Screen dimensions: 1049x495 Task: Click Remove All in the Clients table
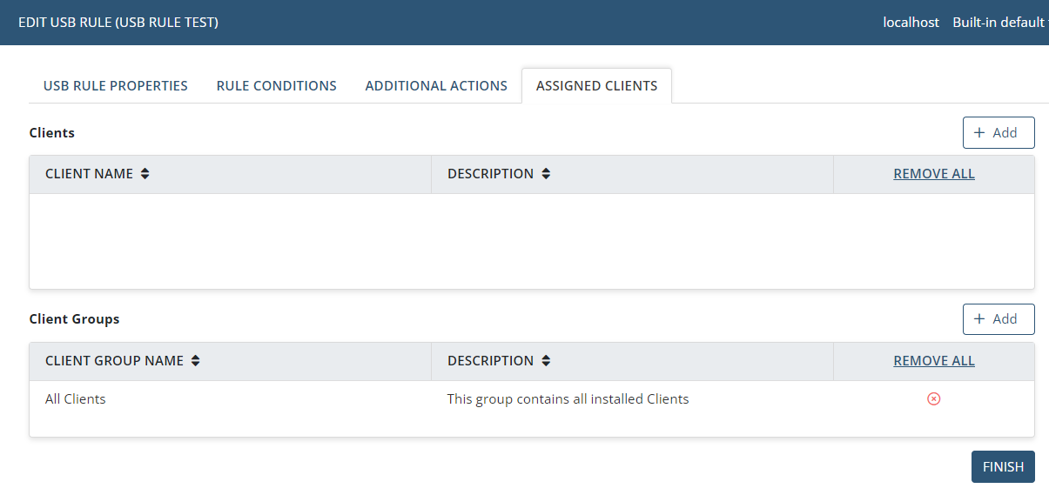933,174
